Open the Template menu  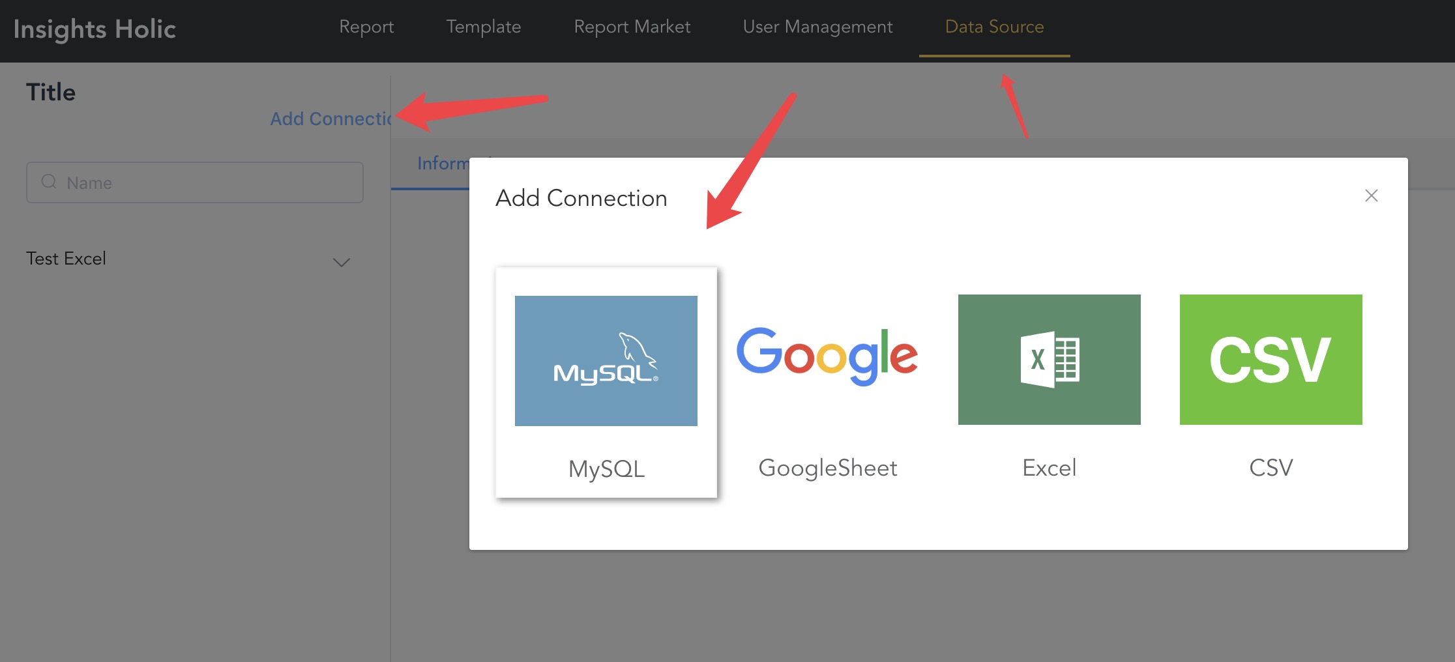(484, 27)
